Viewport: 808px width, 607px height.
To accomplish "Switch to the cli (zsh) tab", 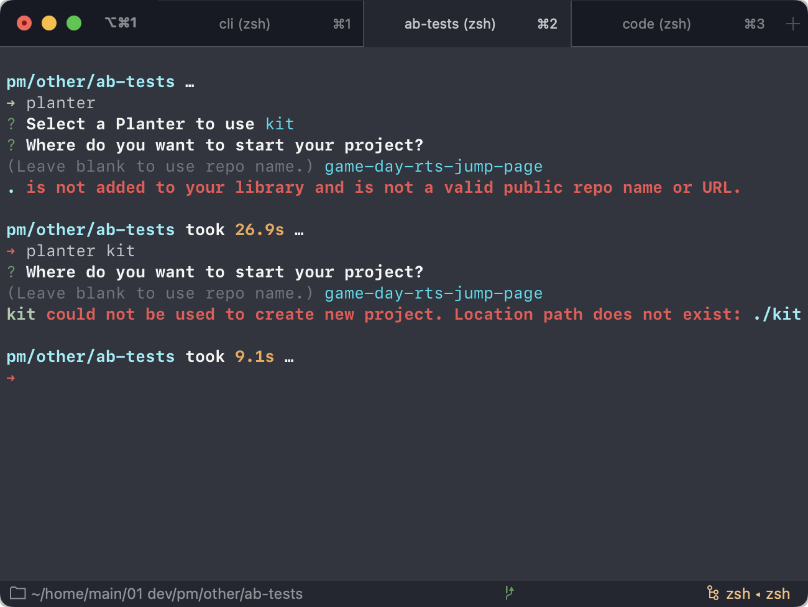I will 260,24.
